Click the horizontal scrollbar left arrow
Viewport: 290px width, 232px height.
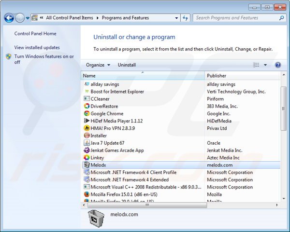(x=84, y=205)
